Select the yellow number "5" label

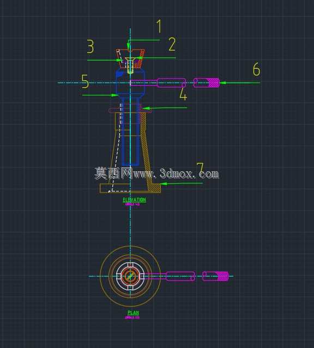click(x=85, y=81)
